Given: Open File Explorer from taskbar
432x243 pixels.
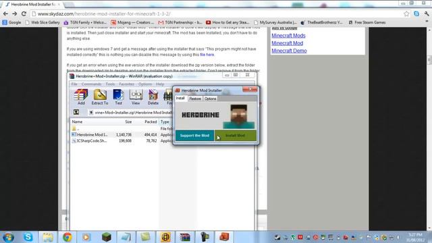Looking at the screenshot, I should [x=48, y=237].
